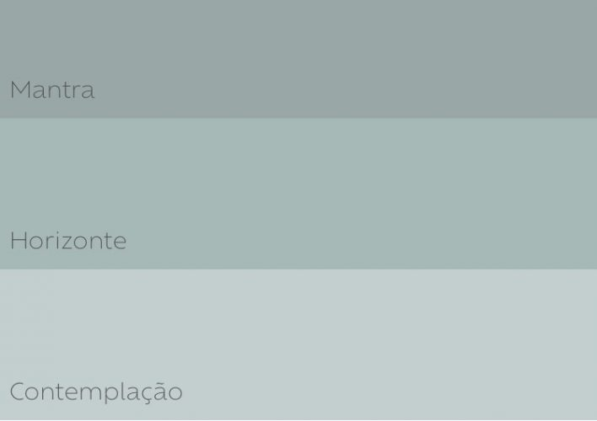Image resolution: width=597 pixels, height=421 pixels.
Task: Select the lightest pale blue-gray band
Action: pyautogui.click(x=298, y=344)
